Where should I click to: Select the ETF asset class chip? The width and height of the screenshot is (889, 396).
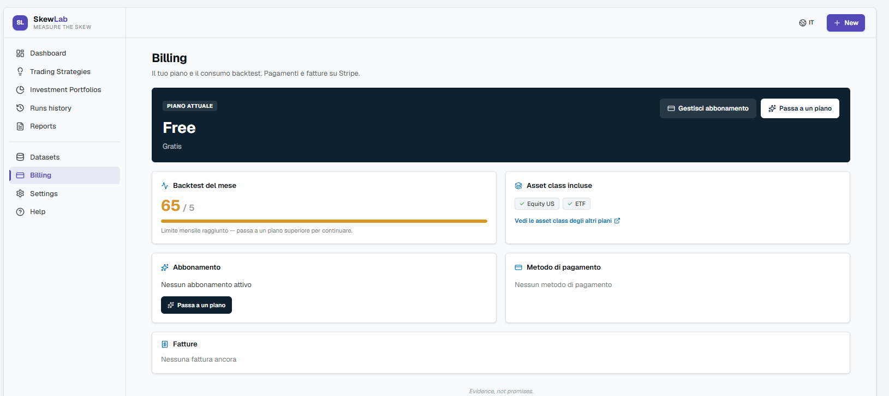coord(576,204)
